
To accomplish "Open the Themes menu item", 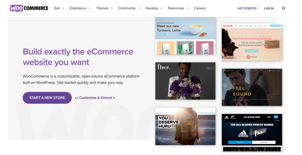I will pos(102,8).
